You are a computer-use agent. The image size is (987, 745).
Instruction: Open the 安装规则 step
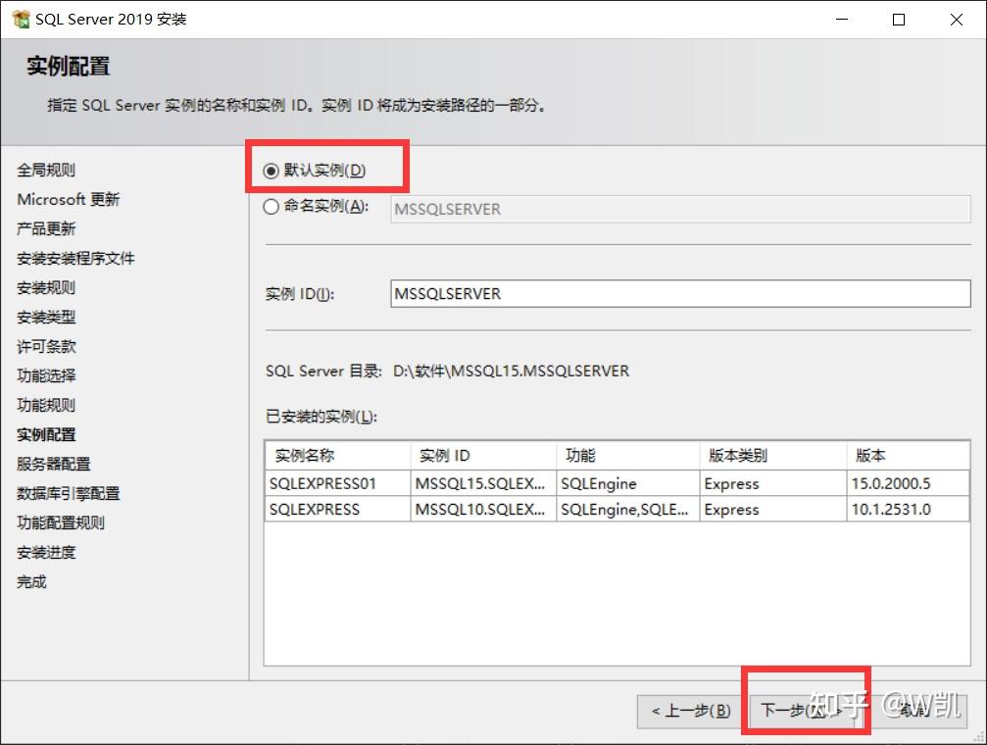tap(46, 288)
